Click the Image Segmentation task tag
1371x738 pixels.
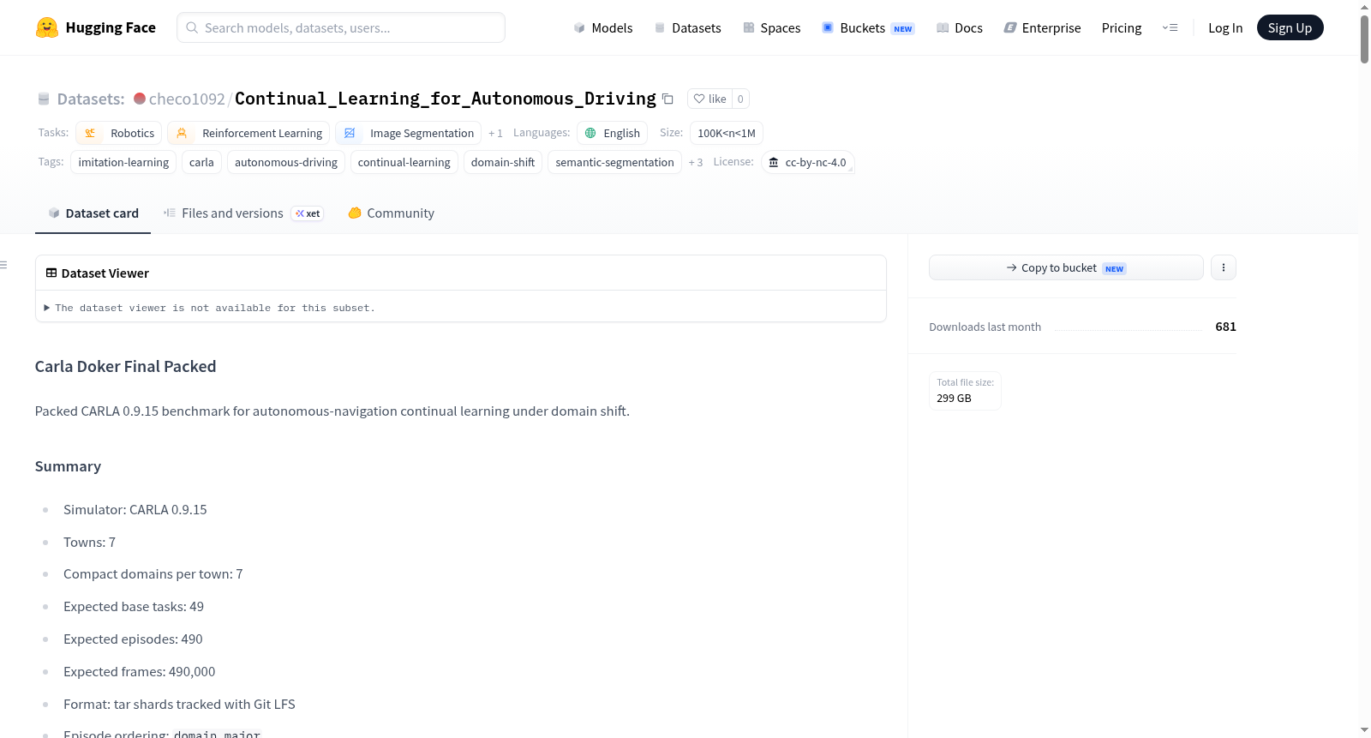(x=408, y=133)
